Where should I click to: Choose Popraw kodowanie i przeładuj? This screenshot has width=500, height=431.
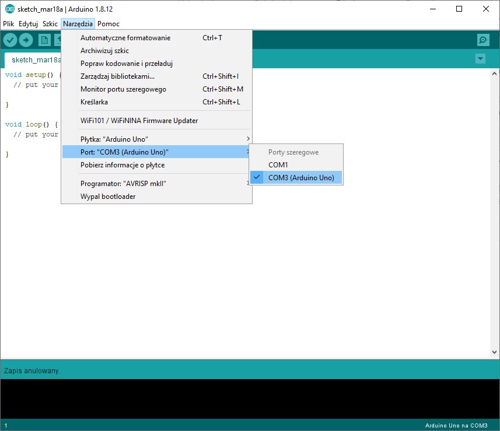(x=156, y=64)
